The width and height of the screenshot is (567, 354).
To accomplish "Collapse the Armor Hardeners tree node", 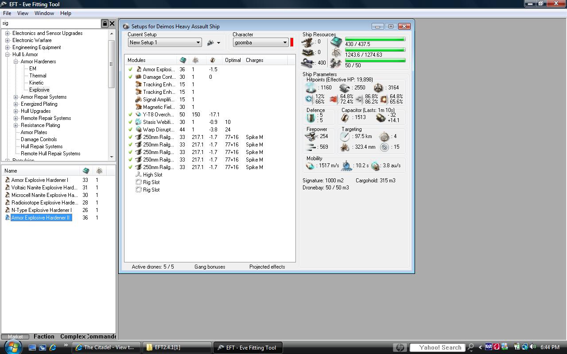I will coord(16,62).
